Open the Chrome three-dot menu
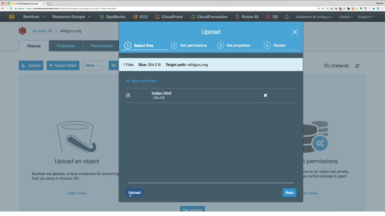Image resolution: width=385 pixels, height=216 pixels. [x=382, y=8]
